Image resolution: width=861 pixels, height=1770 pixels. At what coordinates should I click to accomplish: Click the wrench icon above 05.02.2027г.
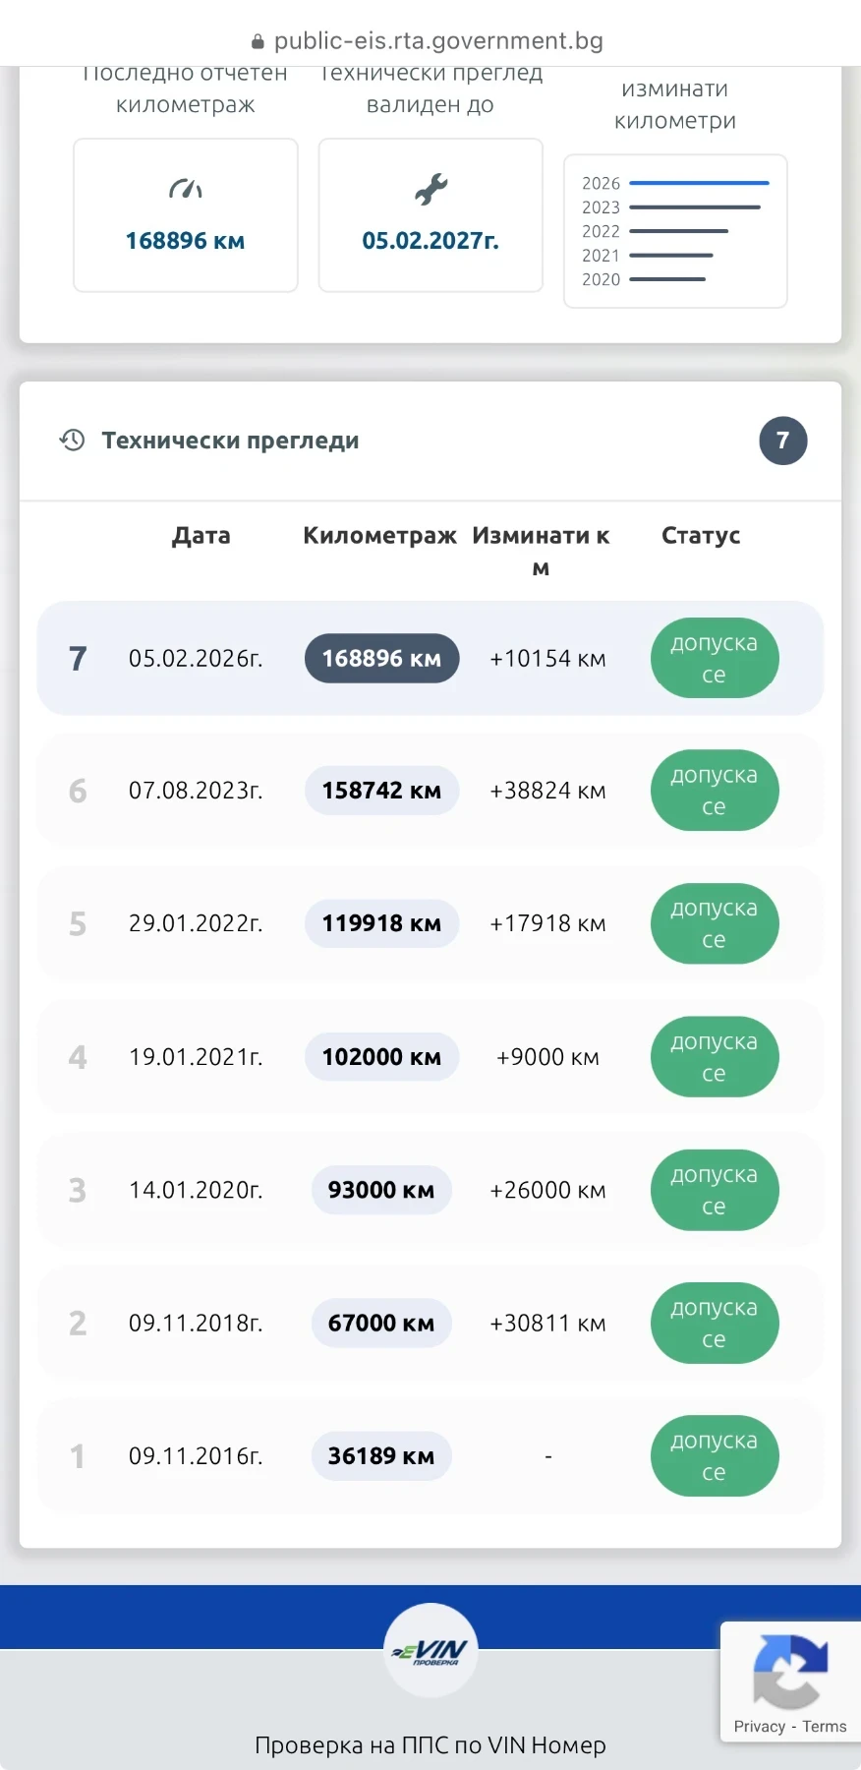[430, 189]
